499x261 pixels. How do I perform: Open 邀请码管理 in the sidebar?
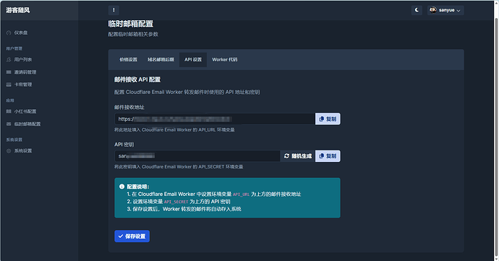pyautogui.click(x=25, y=72)
